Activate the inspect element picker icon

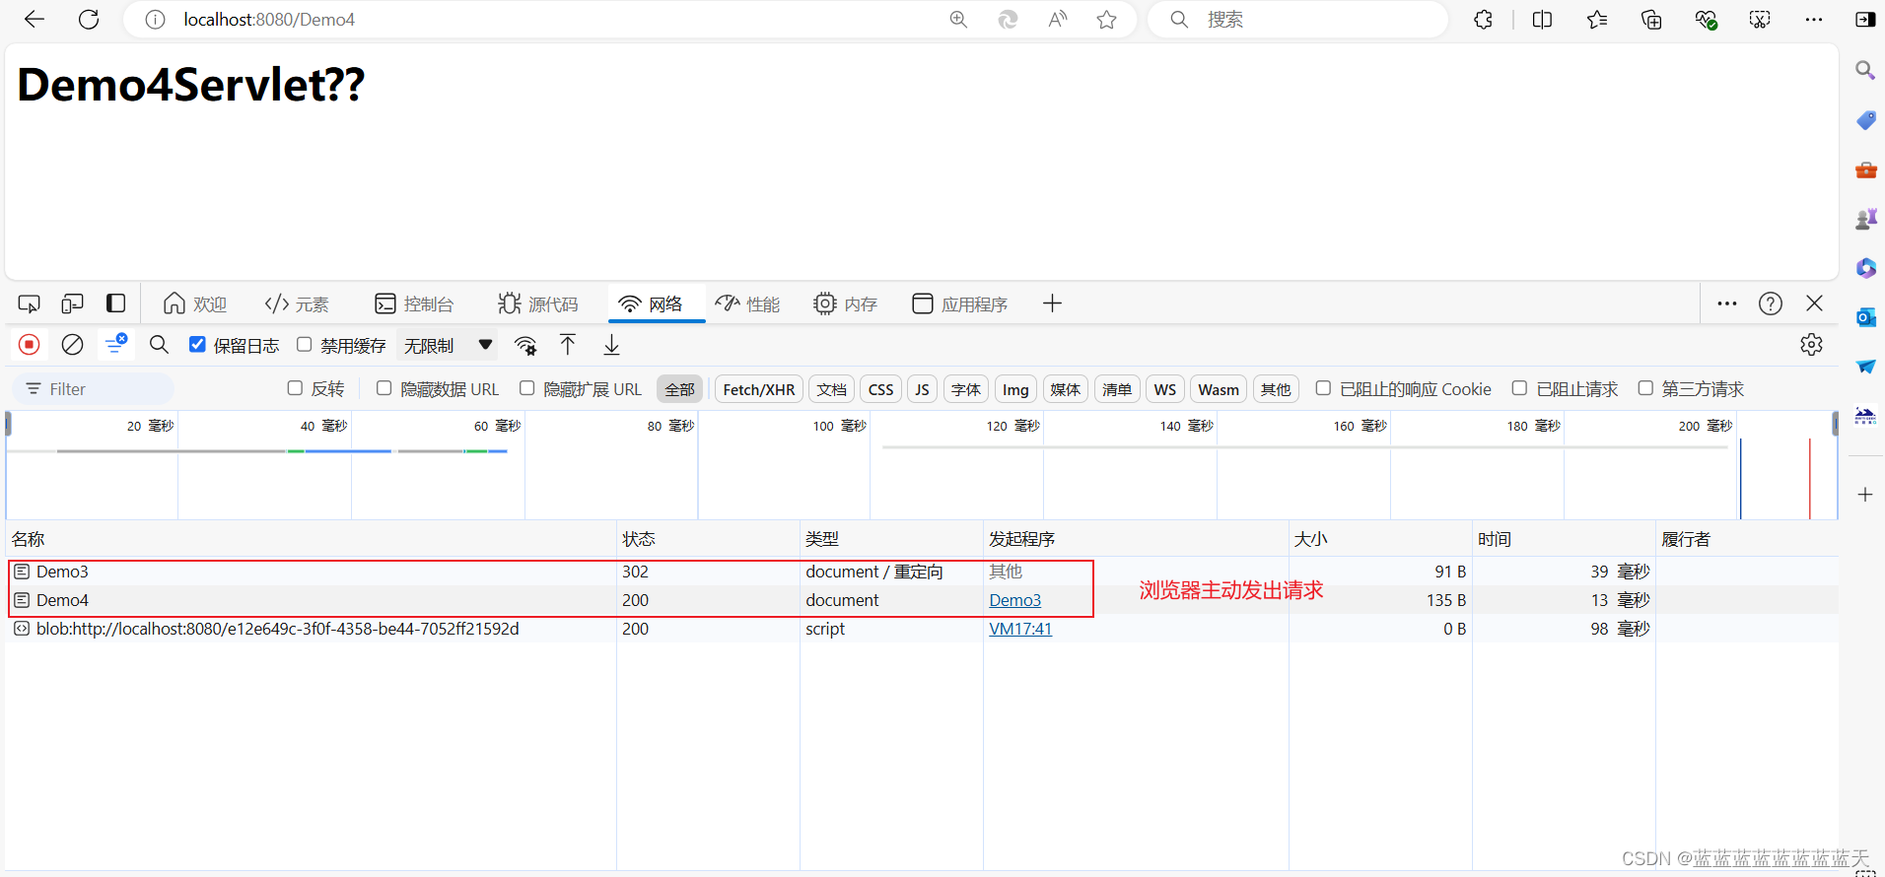[30, 304]
